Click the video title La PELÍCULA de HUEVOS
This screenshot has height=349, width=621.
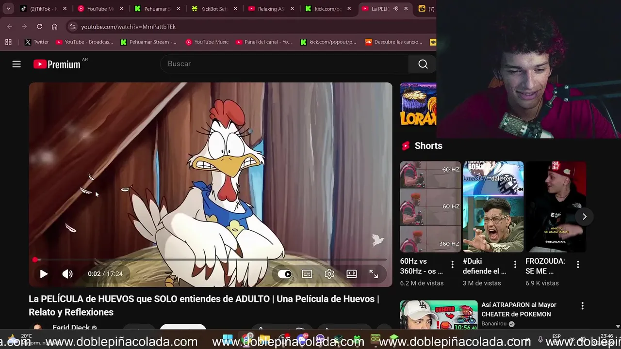tap(204, 305)
